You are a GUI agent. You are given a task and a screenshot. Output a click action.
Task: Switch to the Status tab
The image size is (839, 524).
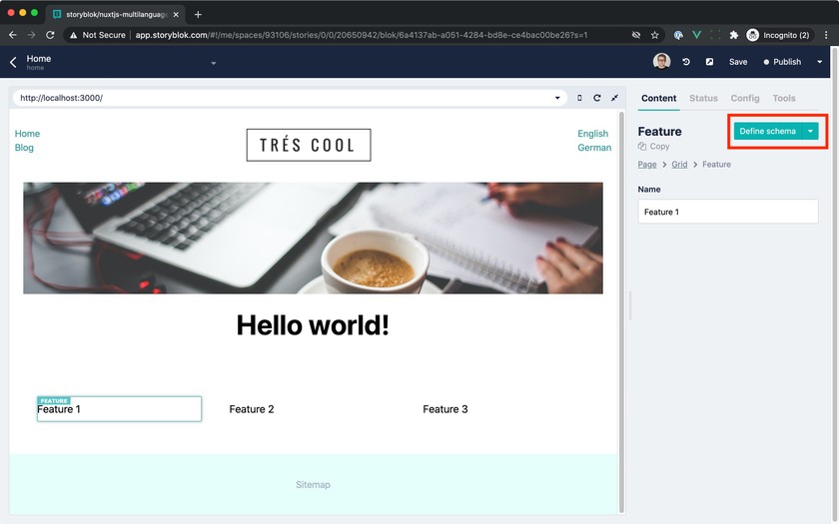click(x=703, y=99)
